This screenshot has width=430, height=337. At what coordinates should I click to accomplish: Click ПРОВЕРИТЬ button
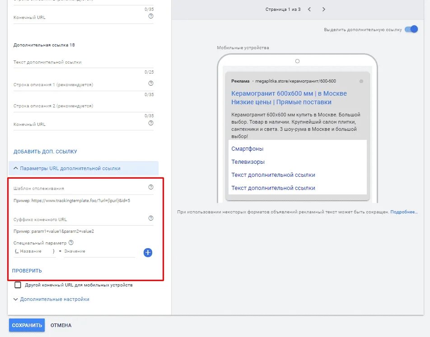(x=27, y=271)
